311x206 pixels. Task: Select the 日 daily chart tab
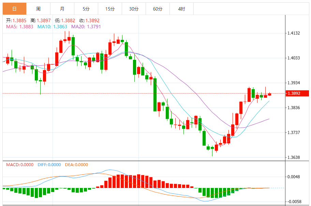14,9
